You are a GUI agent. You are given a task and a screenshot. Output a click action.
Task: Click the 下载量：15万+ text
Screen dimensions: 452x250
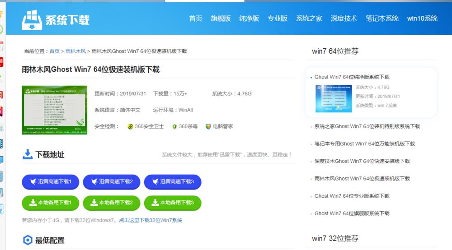click(x=170, y=94)
